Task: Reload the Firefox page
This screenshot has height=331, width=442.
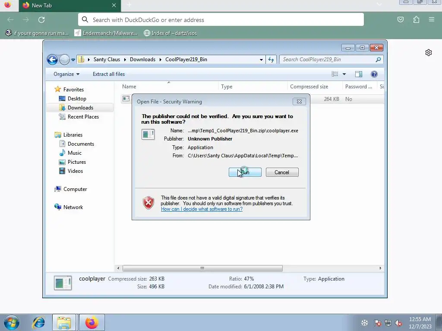Action: (x=41, y=20)
